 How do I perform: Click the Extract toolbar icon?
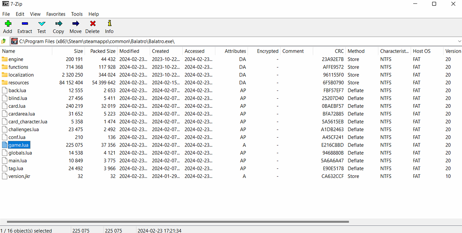tap(25, 24)
